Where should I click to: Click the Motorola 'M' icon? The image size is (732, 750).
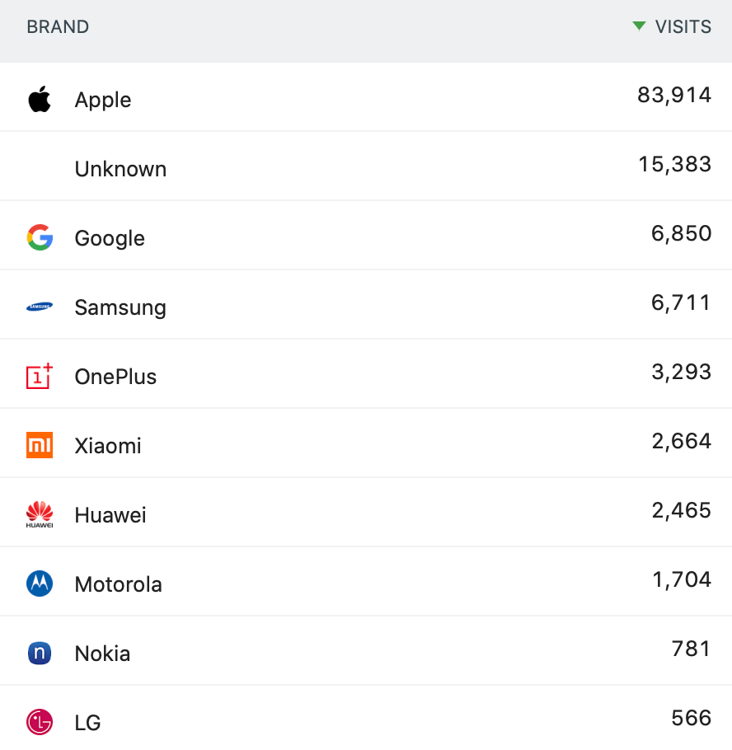(39, 584)
